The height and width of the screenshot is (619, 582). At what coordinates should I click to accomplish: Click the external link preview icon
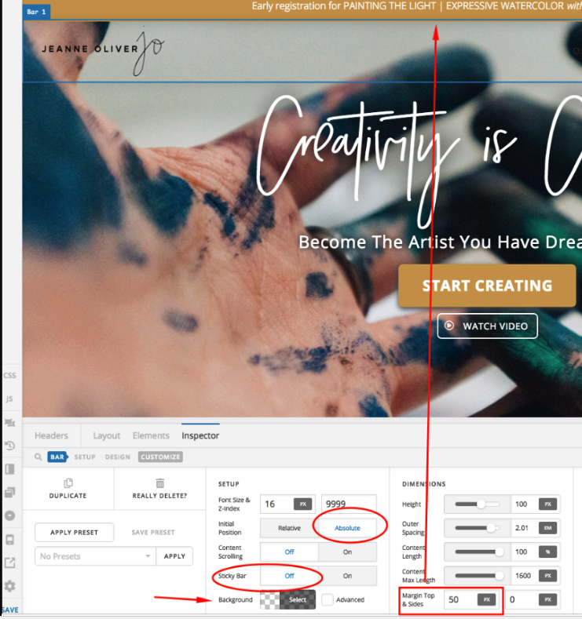point(10,563)
